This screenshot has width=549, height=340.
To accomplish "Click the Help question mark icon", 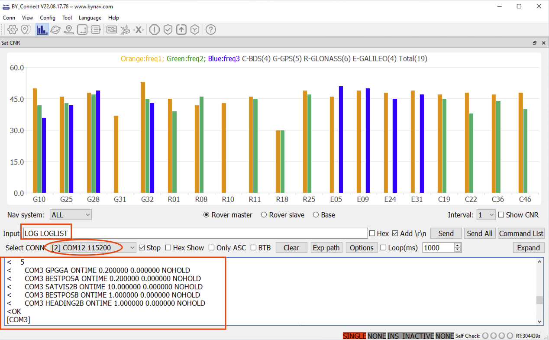I will pyautogui.click(x=210, y=29).
